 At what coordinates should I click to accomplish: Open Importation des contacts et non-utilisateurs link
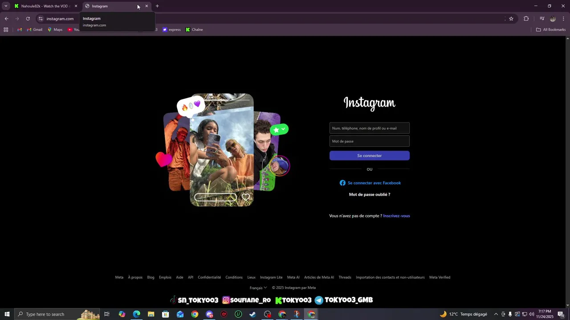point(390,277)
